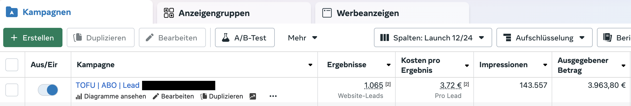The image size is (631, 106).
Task: Open the Mehr dropdown menu
Action: coord(303,38)
